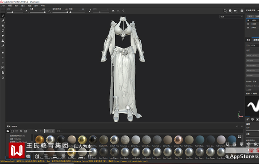Select the Clone stamp tool
Image resolution: width=259 pixels, height=164 pixels.
pyautogui.click(x=3, y=41)
